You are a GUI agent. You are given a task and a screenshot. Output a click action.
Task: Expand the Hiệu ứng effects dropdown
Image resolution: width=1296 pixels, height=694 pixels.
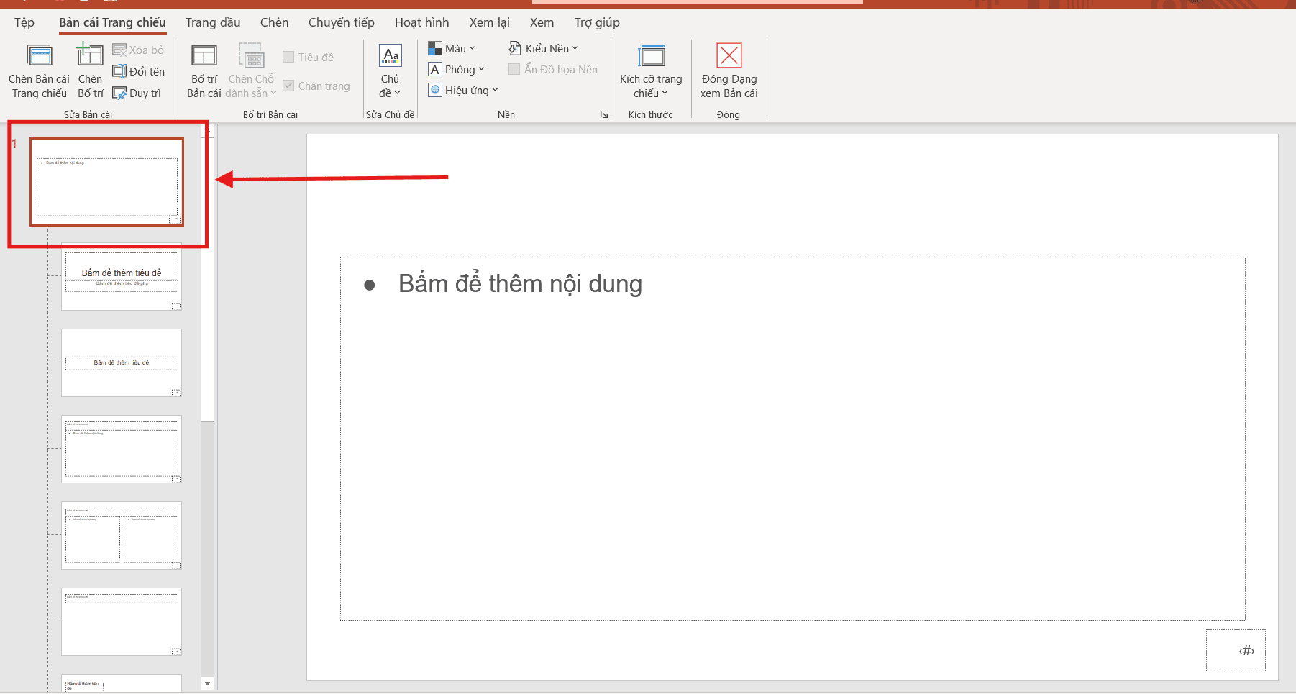(463, 90)
